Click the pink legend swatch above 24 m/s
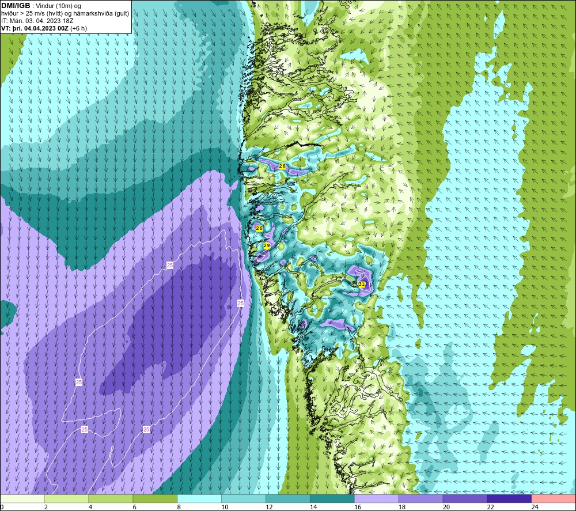Image resolution: width=576 pixels, height=511 pixels. [x=553, y=498]
